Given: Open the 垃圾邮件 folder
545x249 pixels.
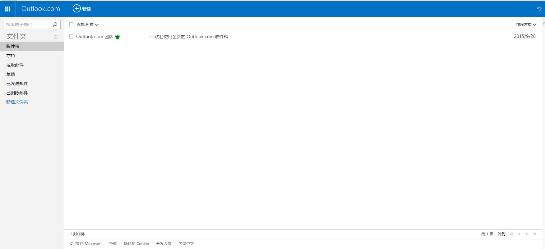Looking at the screenshot, I should [15, 65].
